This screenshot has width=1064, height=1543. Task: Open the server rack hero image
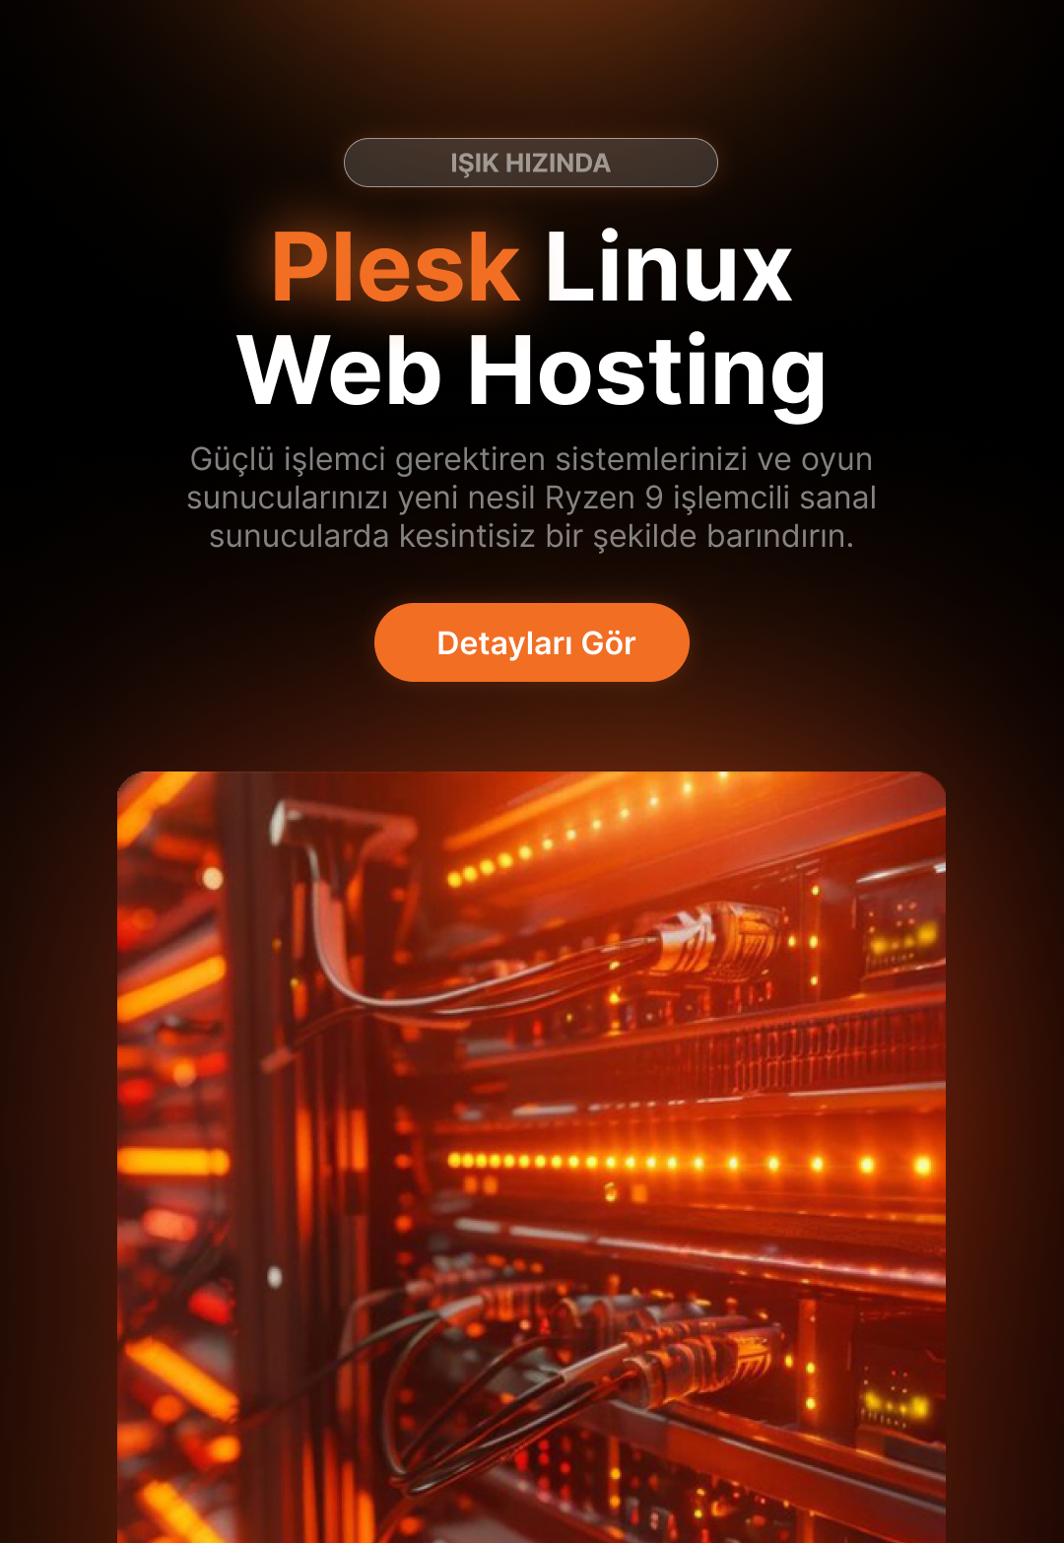tap(532, 1157)
